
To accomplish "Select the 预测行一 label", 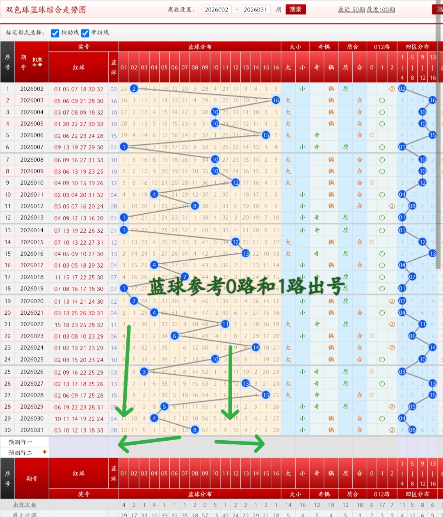I will [20, 442].
